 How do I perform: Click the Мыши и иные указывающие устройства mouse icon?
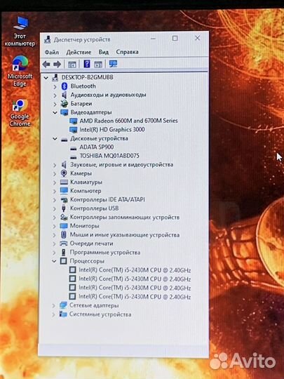tap(64, 234)
